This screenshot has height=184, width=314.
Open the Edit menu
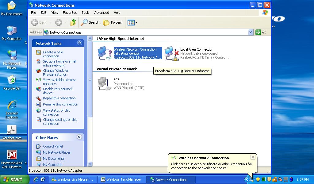click(44, 13)
